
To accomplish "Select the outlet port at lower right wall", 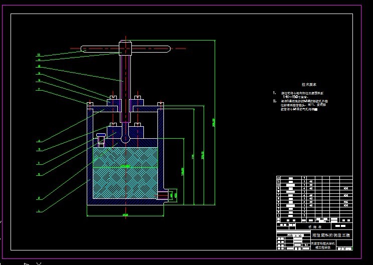I will click(163, 195).
